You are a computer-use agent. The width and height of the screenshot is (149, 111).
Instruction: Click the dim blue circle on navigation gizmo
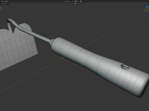pyautogui.click(x=147, y=12)
